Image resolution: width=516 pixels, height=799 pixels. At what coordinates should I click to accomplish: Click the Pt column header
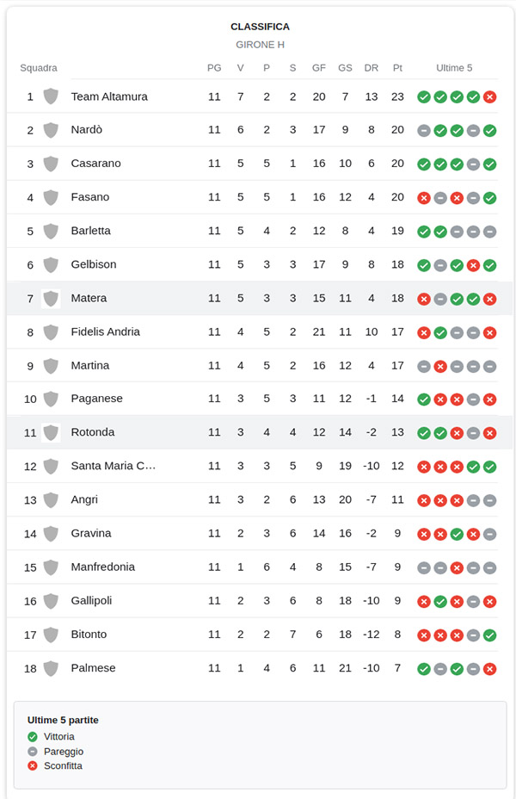tap(397, 68)
